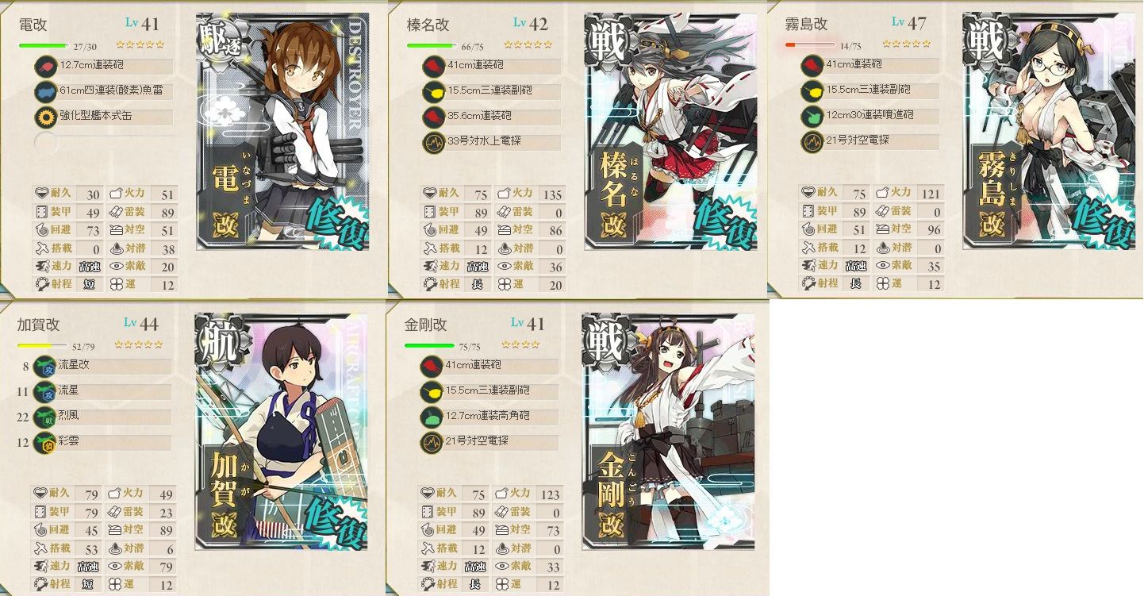Click 霧島改's red low HP bar
Screen dimensions: 1144x596
tap(809, 45)
